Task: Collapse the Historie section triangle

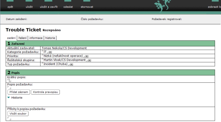Action: (x=9, y=97)
